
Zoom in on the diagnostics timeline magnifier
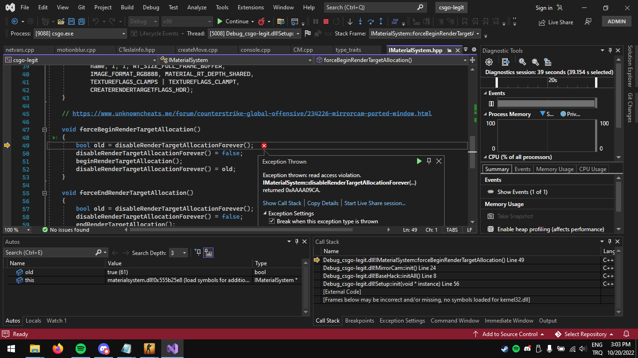coord(523,61)
